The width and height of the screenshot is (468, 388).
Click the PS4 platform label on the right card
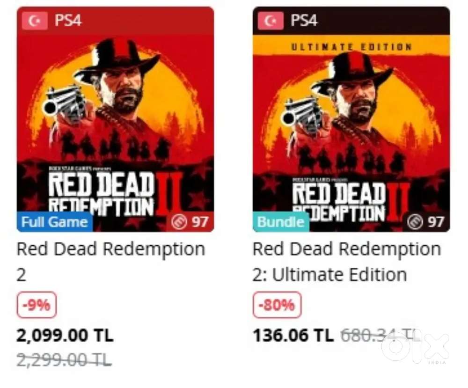tap(304, 22)
